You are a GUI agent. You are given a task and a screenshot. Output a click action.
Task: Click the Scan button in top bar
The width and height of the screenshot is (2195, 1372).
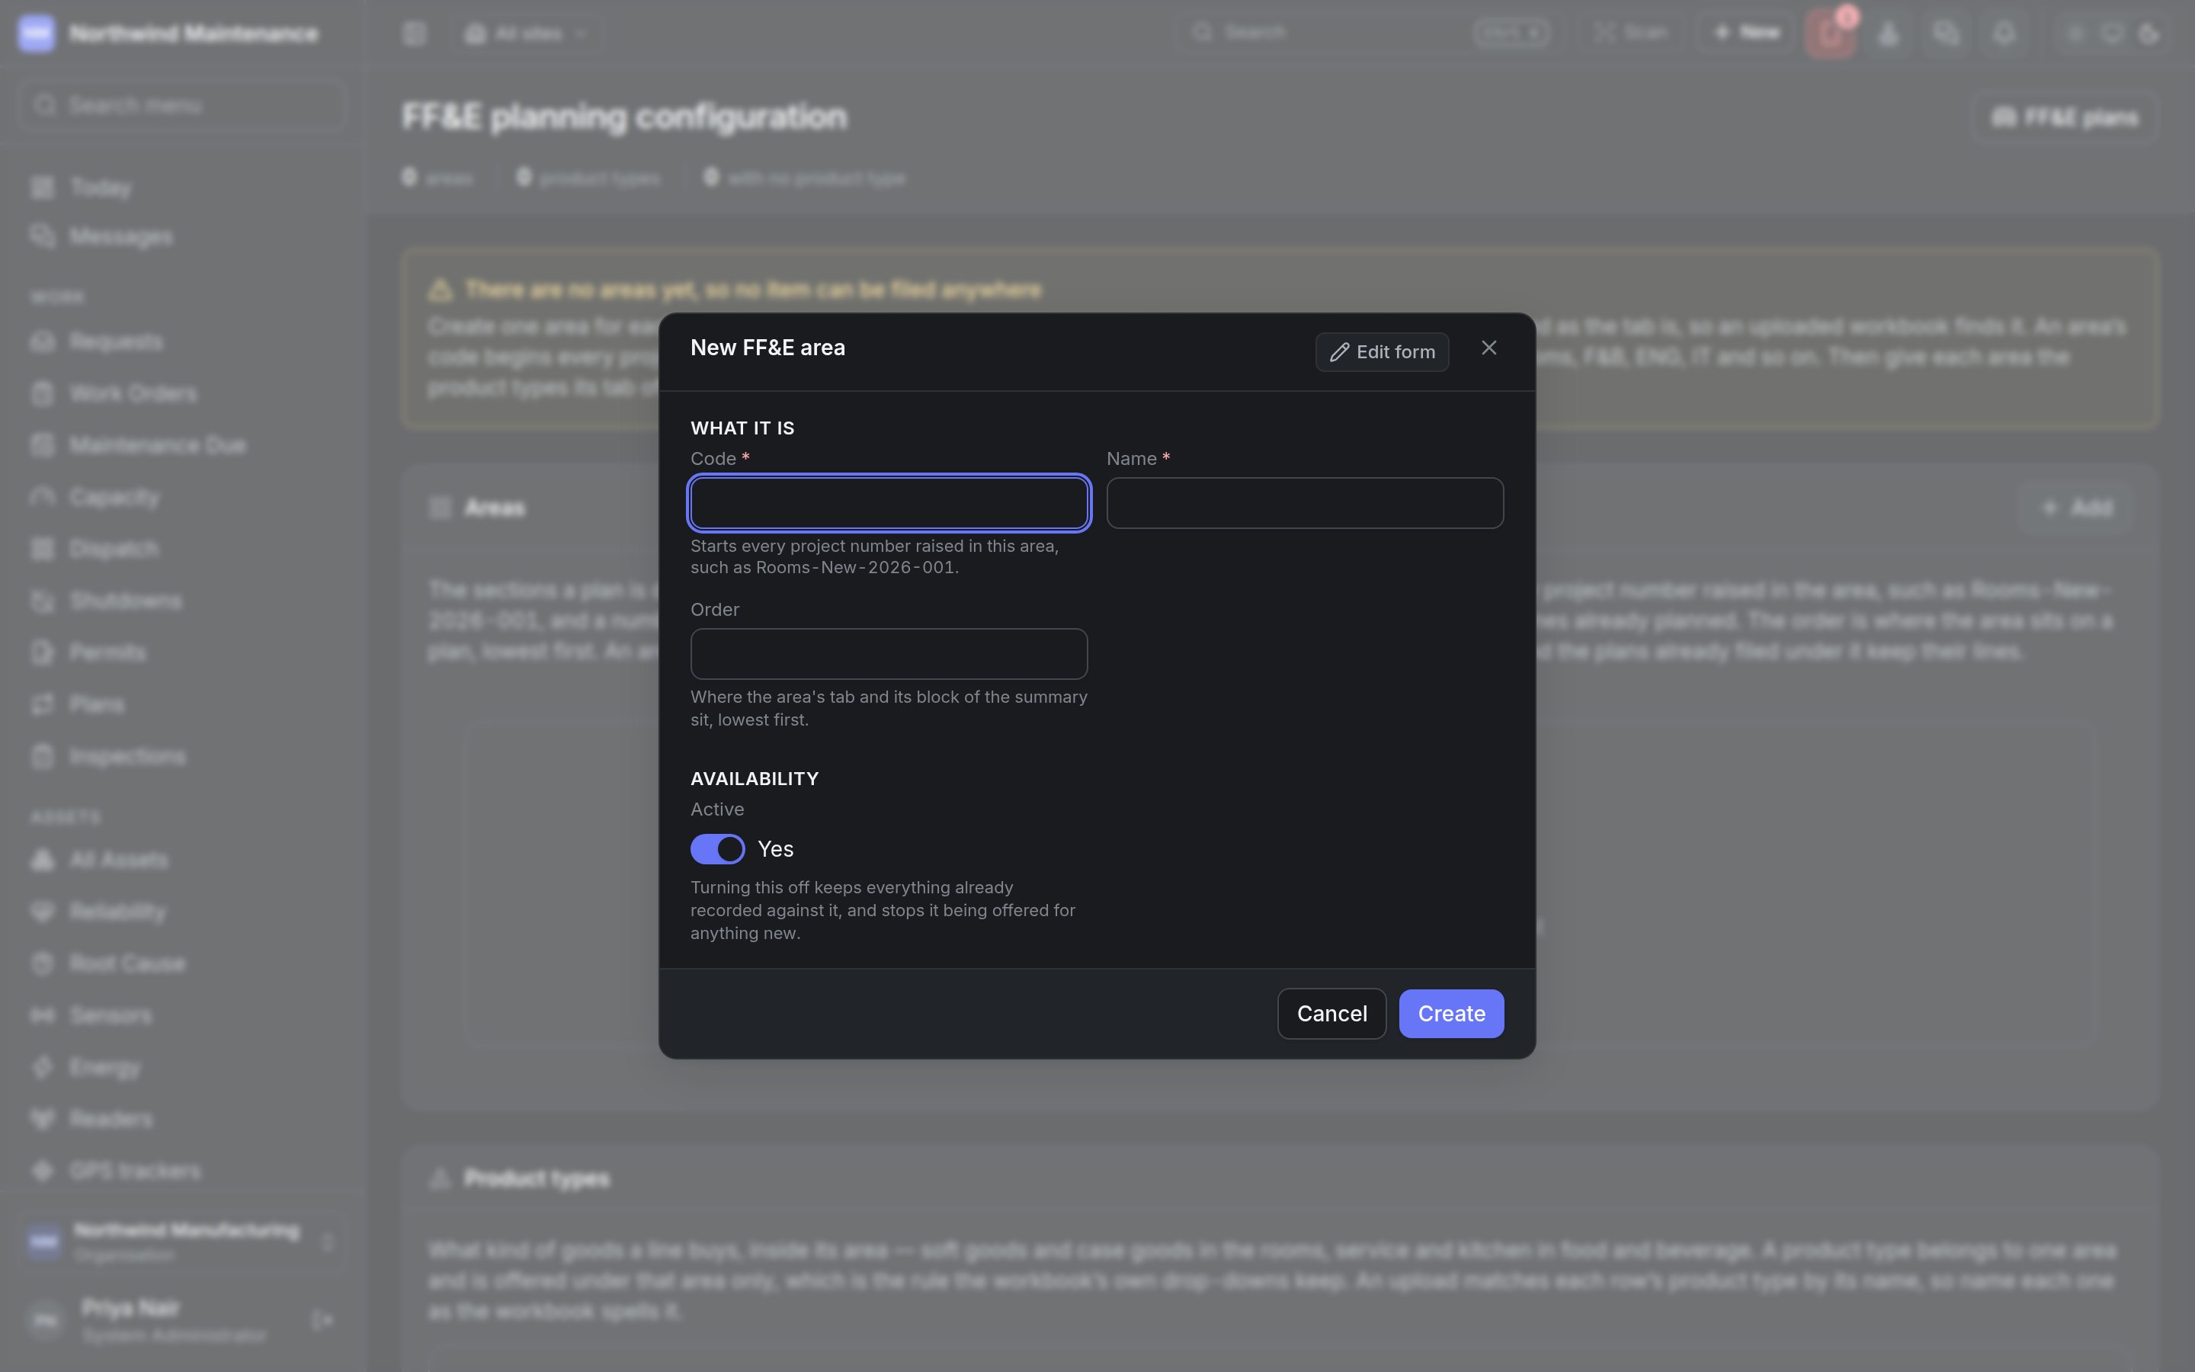tap(1633, 33)
